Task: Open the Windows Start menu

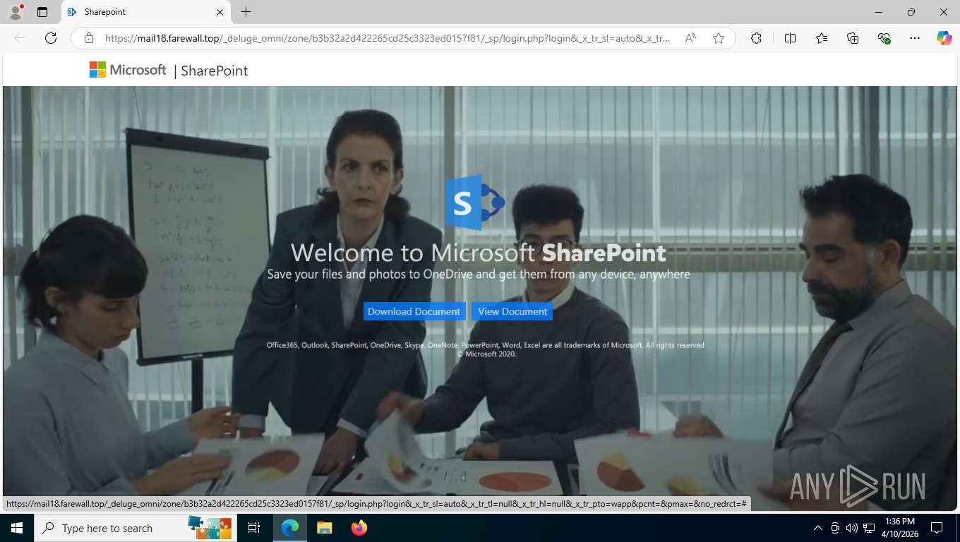Action: (17, 528)
